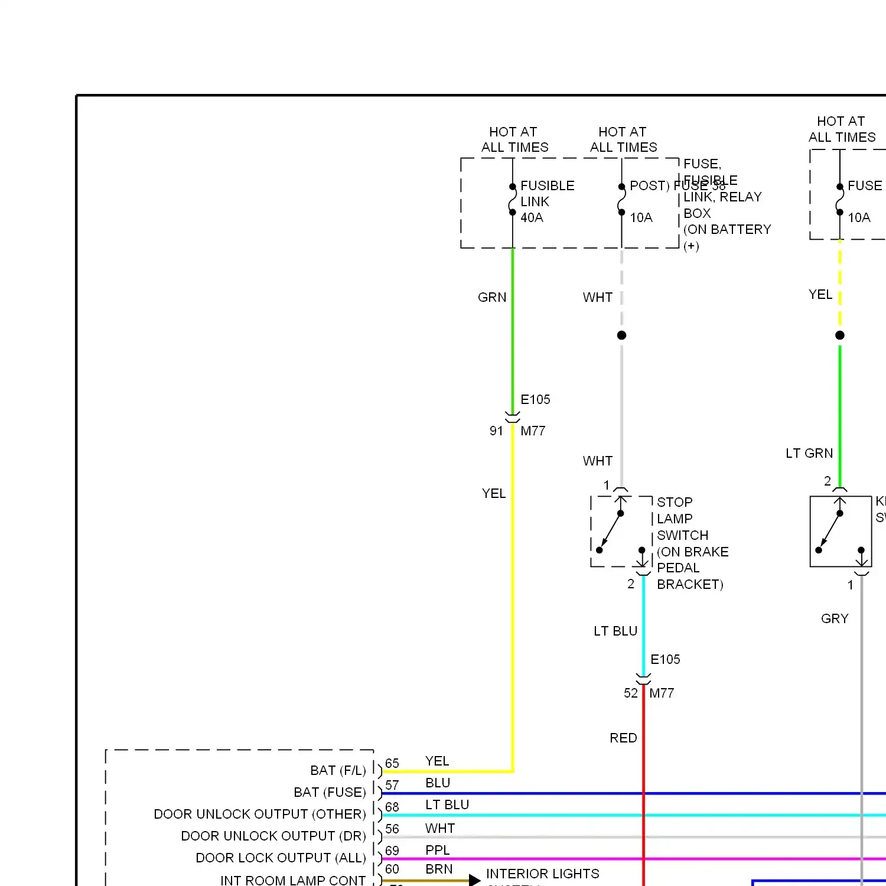Click 'DOOR LOCK OUTPUT (ALL)' label

pos(281,858)
